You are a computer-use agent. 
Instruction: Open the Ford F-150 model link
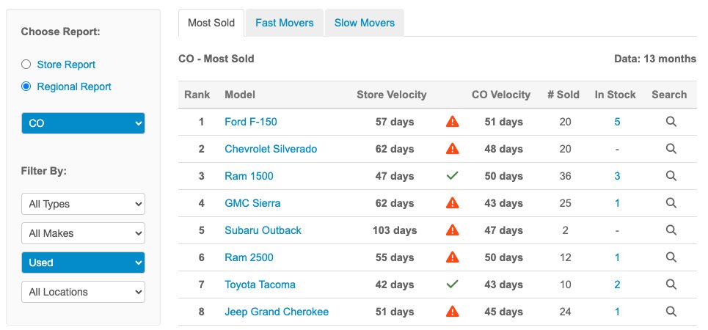[251, 122]
